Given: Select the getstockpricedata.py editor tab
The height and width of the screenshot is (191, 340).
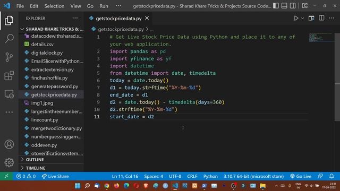Looking at the screenshot, I should click(x=118, y=19).
